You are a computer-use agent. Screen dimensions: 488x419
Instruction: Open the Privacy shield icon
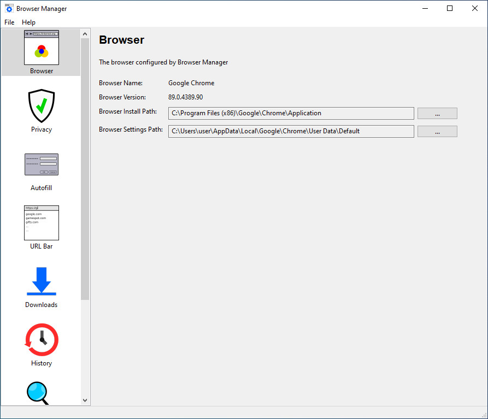click(x=42, y=106)
